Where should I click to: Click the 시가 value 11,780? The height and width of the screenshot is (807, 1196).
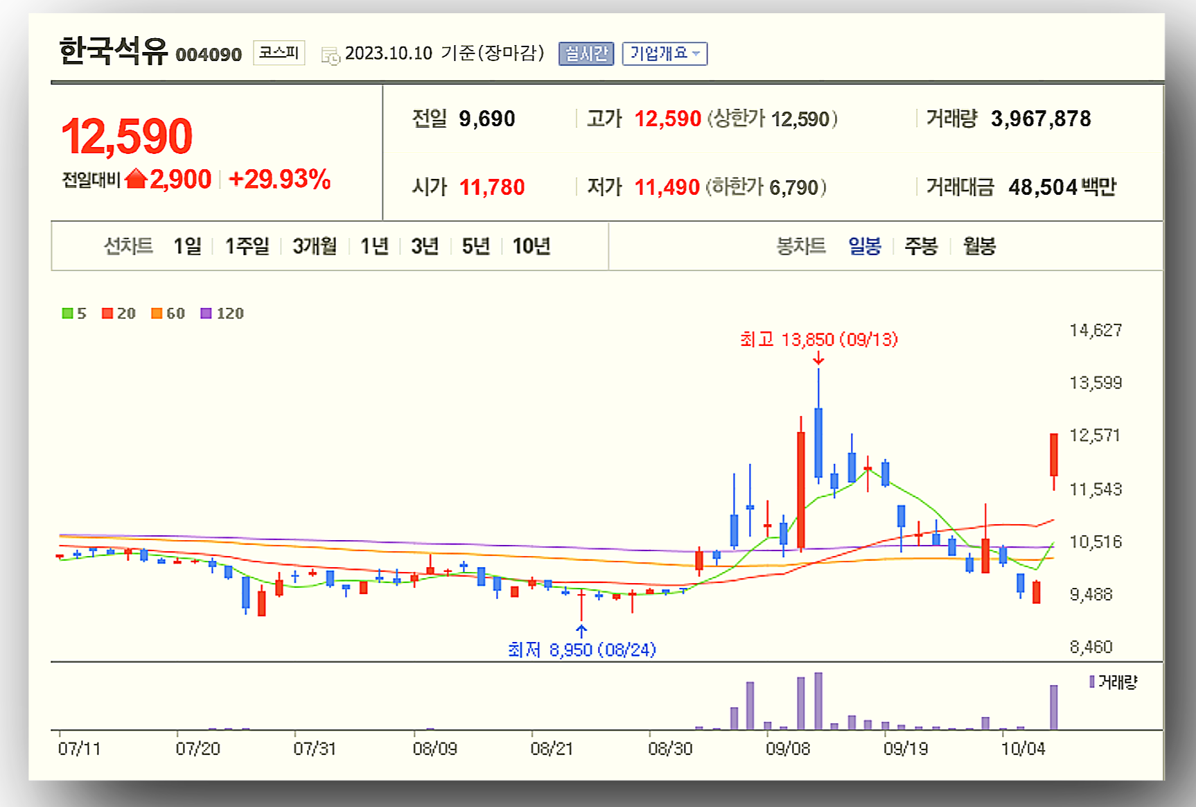pyautogui.click(x=492, y=187)
